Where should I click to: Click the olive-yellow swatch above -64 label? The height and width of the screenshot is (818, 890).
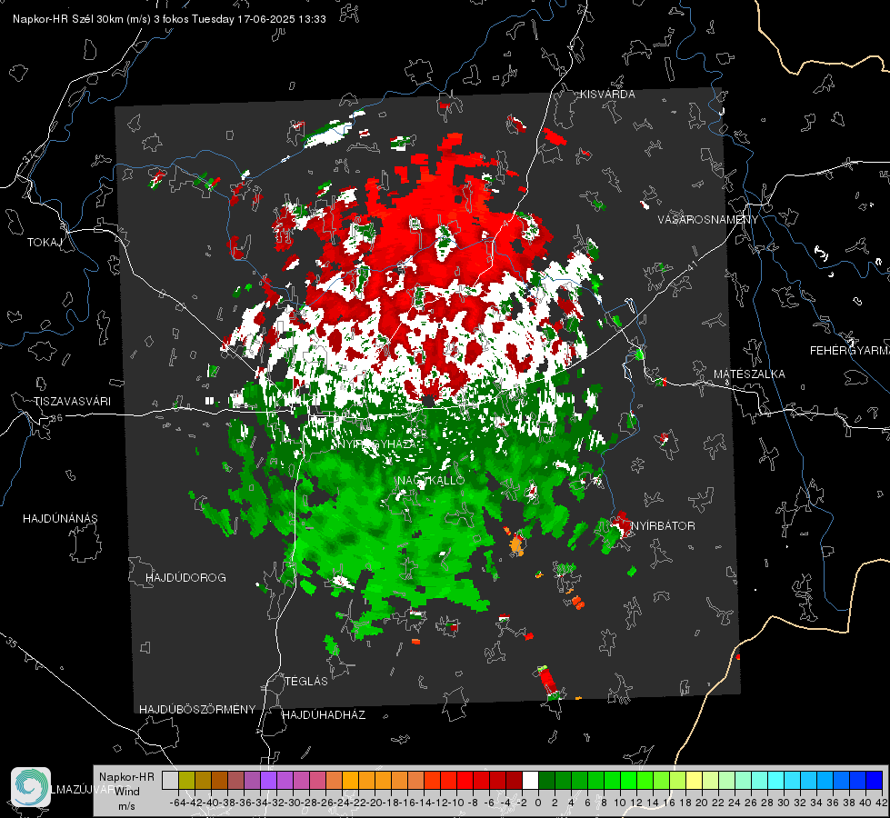(186, 780)
